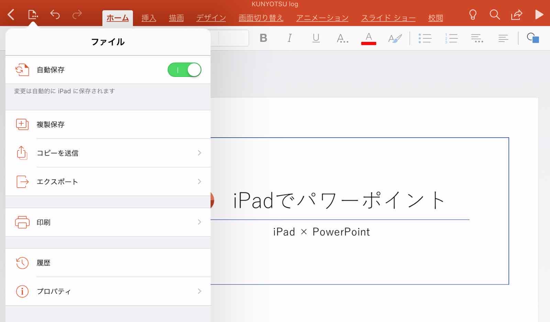The image size is (550, 322).
Task: Undo the last action
Action: tap(55, 14)
